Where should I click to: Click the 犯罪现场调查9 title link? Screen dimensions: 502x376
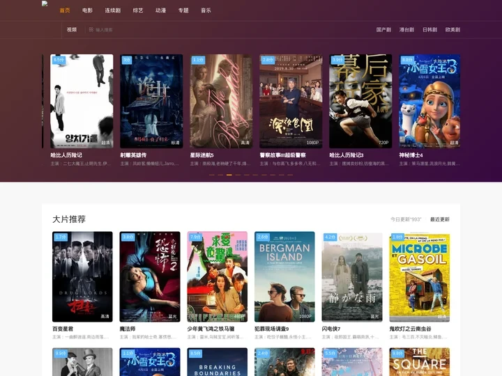pyautogui.click(x=271, y=329)
